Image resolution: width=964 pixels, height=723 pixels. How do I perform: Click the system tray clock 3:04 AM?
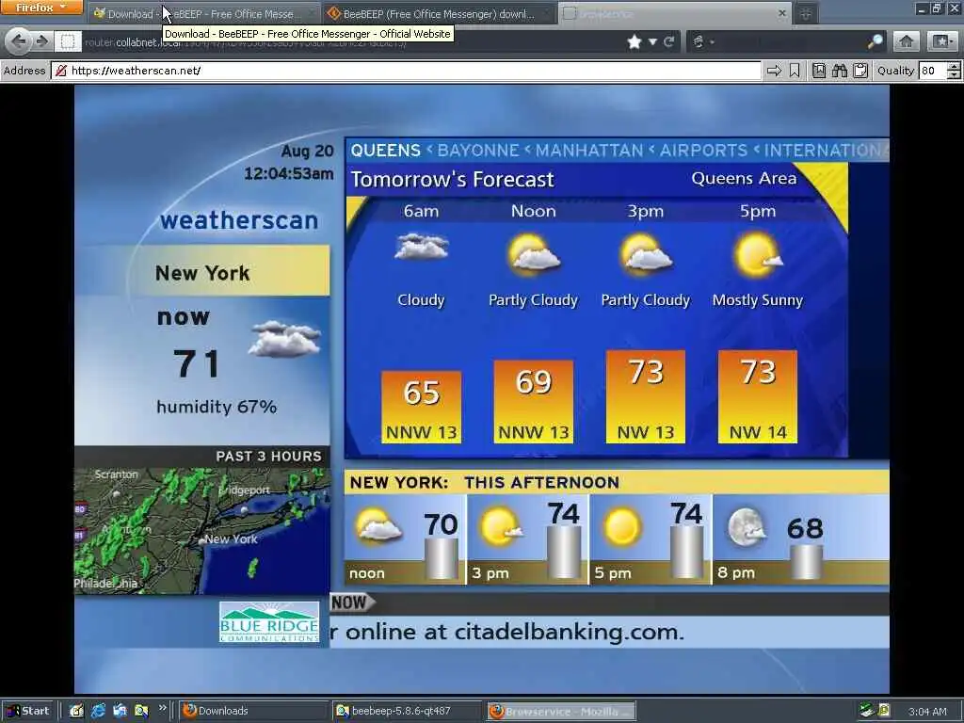[927, 712]
